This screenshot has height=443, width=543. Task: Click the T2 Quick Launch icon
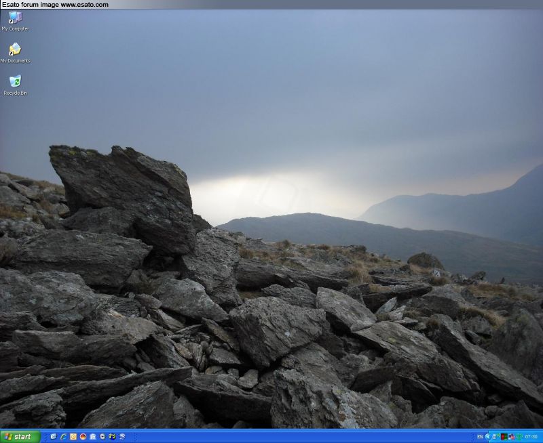point(112,437)
